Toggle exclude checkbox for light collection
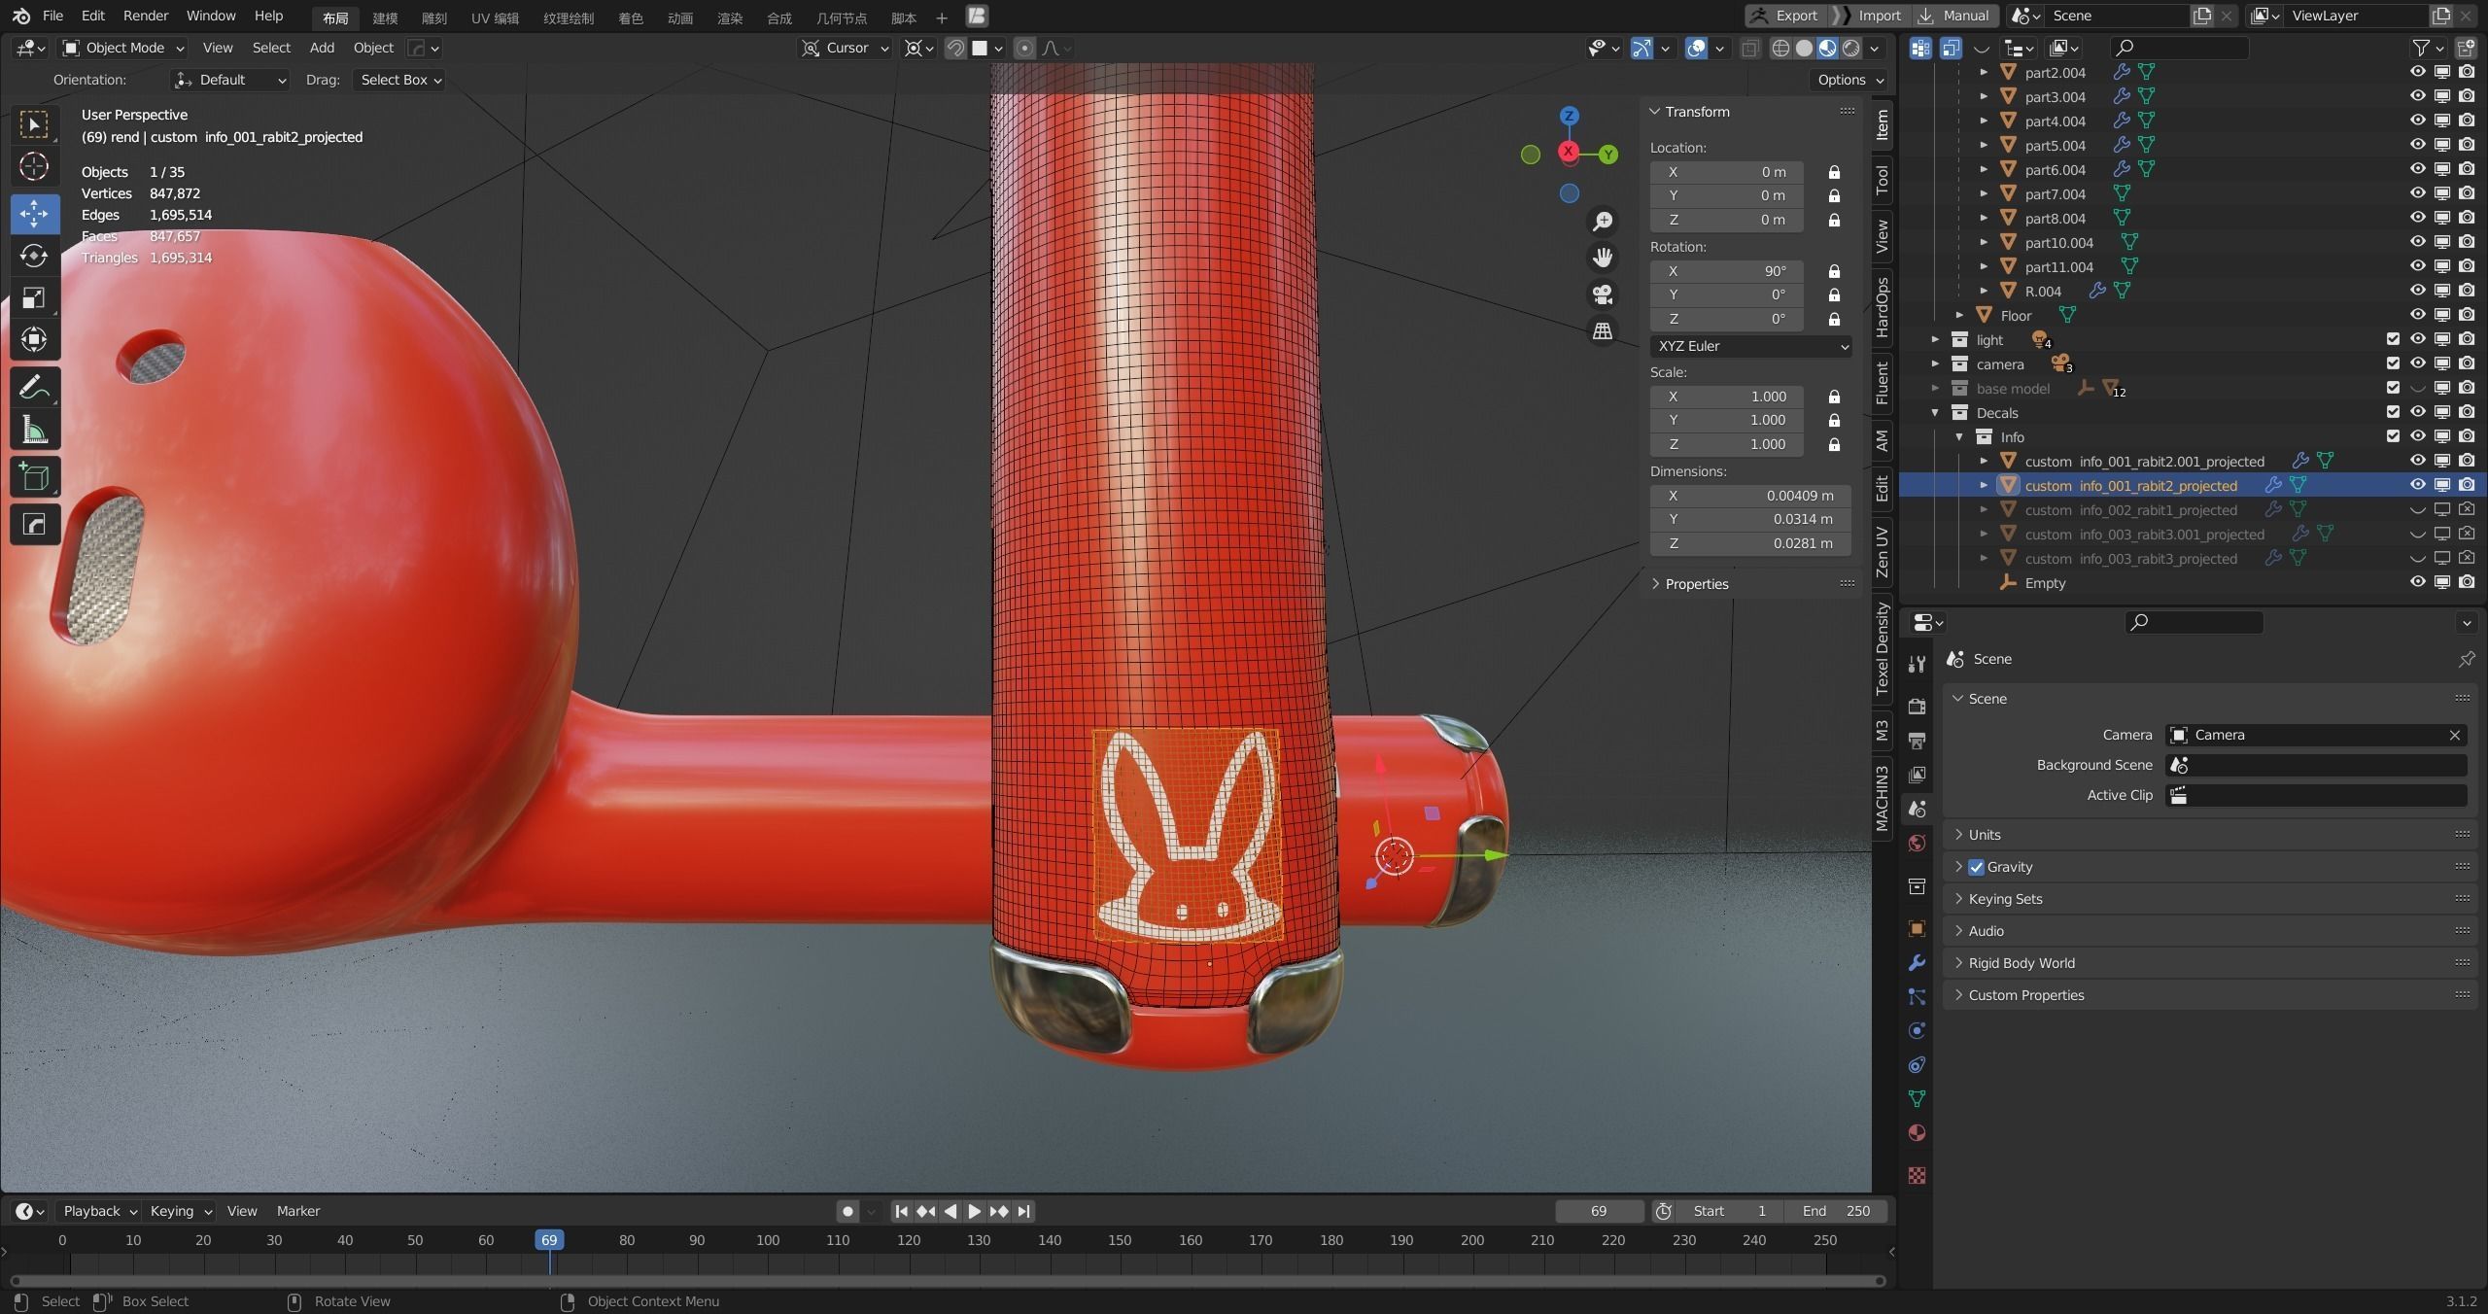2488x1314 pixels. [x=2393, y=339]
